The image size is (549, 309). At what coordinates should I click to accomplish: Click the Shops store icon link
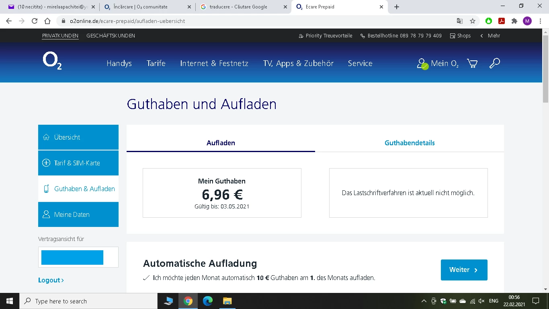[460, 36]
